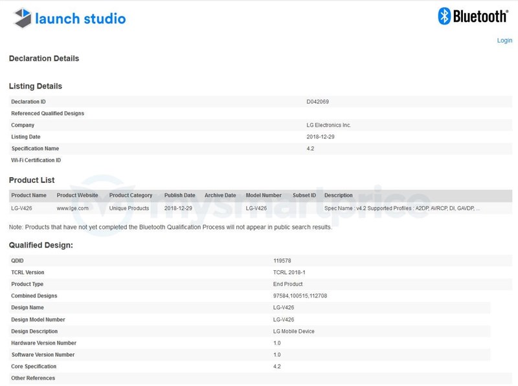
Task: Click the Unique Products category cell
Action: [x=129, y=208]
